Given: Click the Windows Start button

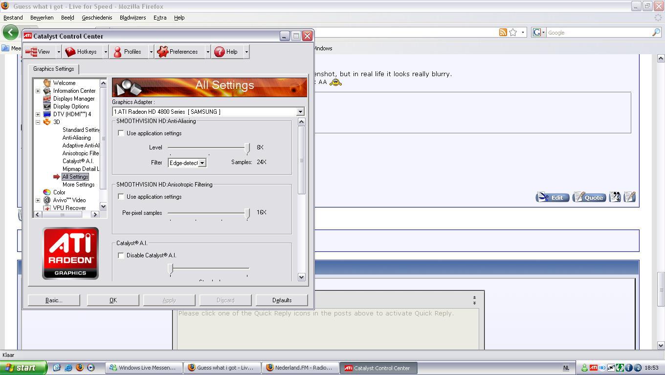Looking at the screenshot, I should (23, 368).
